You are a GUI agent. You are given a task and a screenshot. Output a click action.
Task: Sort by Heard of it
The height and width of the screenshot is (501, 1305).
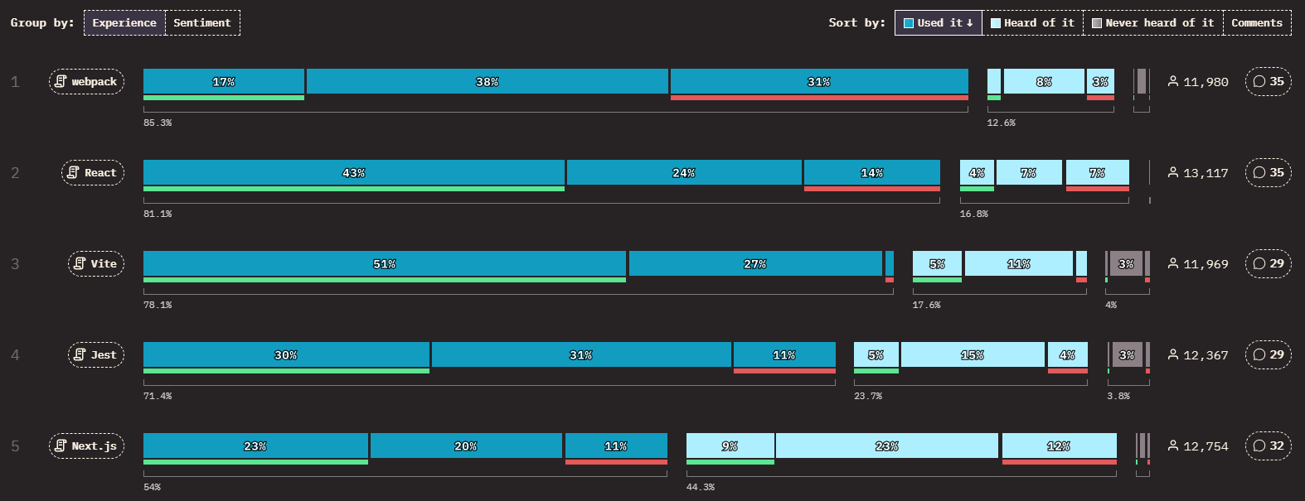pos(1032,22)
